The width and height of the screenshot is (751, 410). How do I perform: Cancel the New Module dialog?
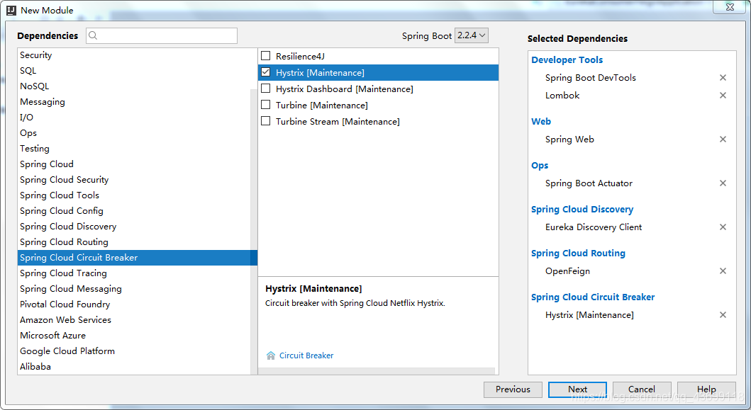click(642, 389)
